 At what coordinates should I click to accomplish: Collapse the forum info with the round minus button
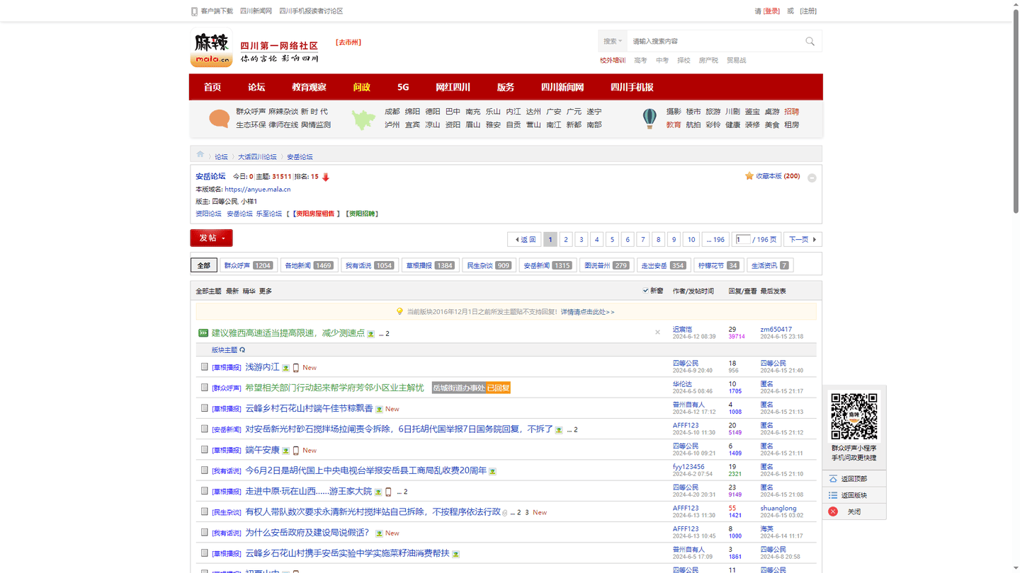[x=812, y=178]
